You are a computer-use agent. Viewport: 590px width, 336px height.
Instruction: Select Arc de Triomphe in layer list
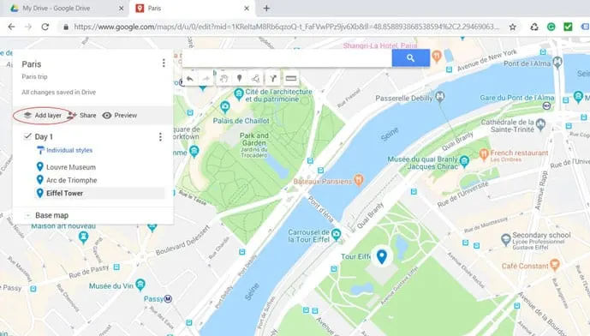[x=71, y=180]
